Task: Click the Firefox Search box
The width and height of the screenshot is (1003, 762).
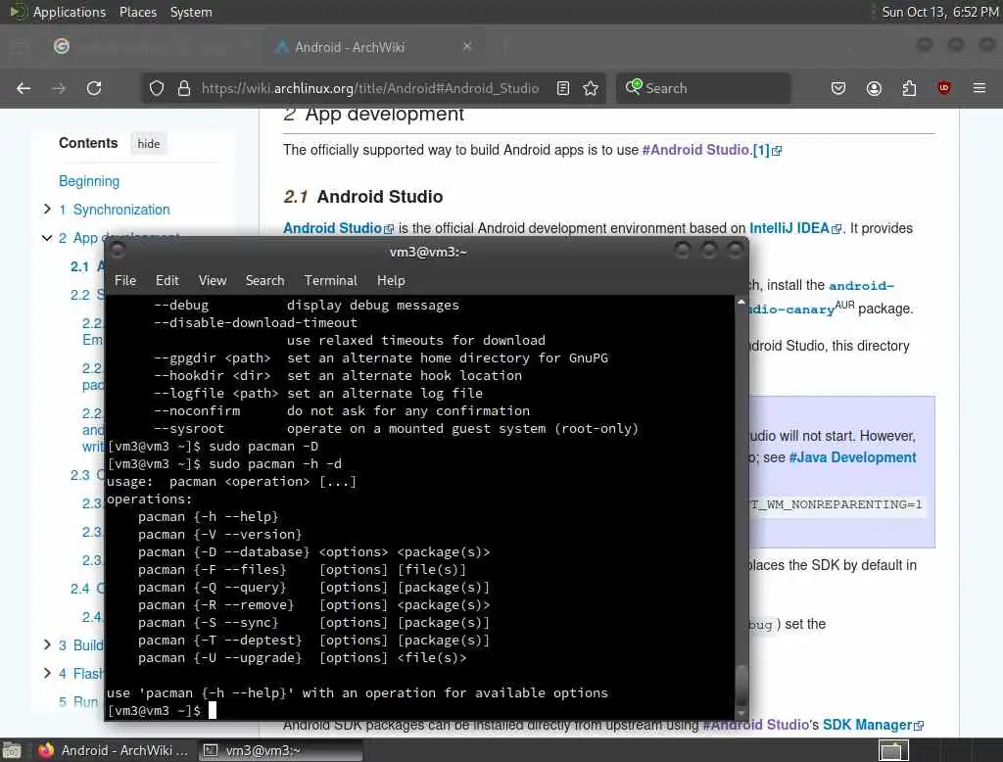Action: pos(703,88)
